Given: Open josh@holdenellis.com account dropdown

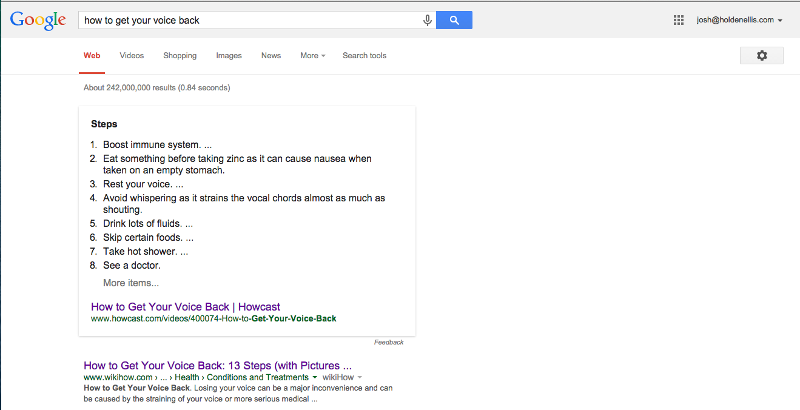Looking at the screenshot, I should tap(739, 20).
